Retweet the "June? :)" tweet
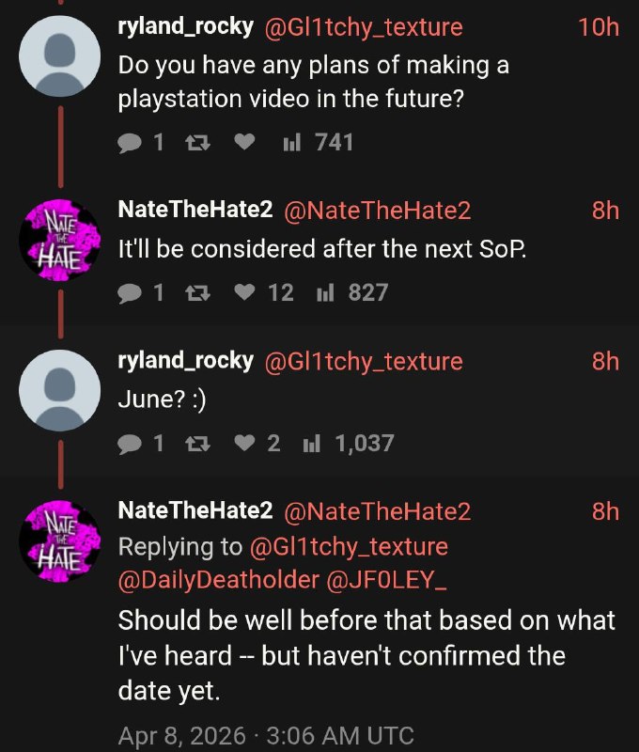639x752 pixels. pos(197,443)
